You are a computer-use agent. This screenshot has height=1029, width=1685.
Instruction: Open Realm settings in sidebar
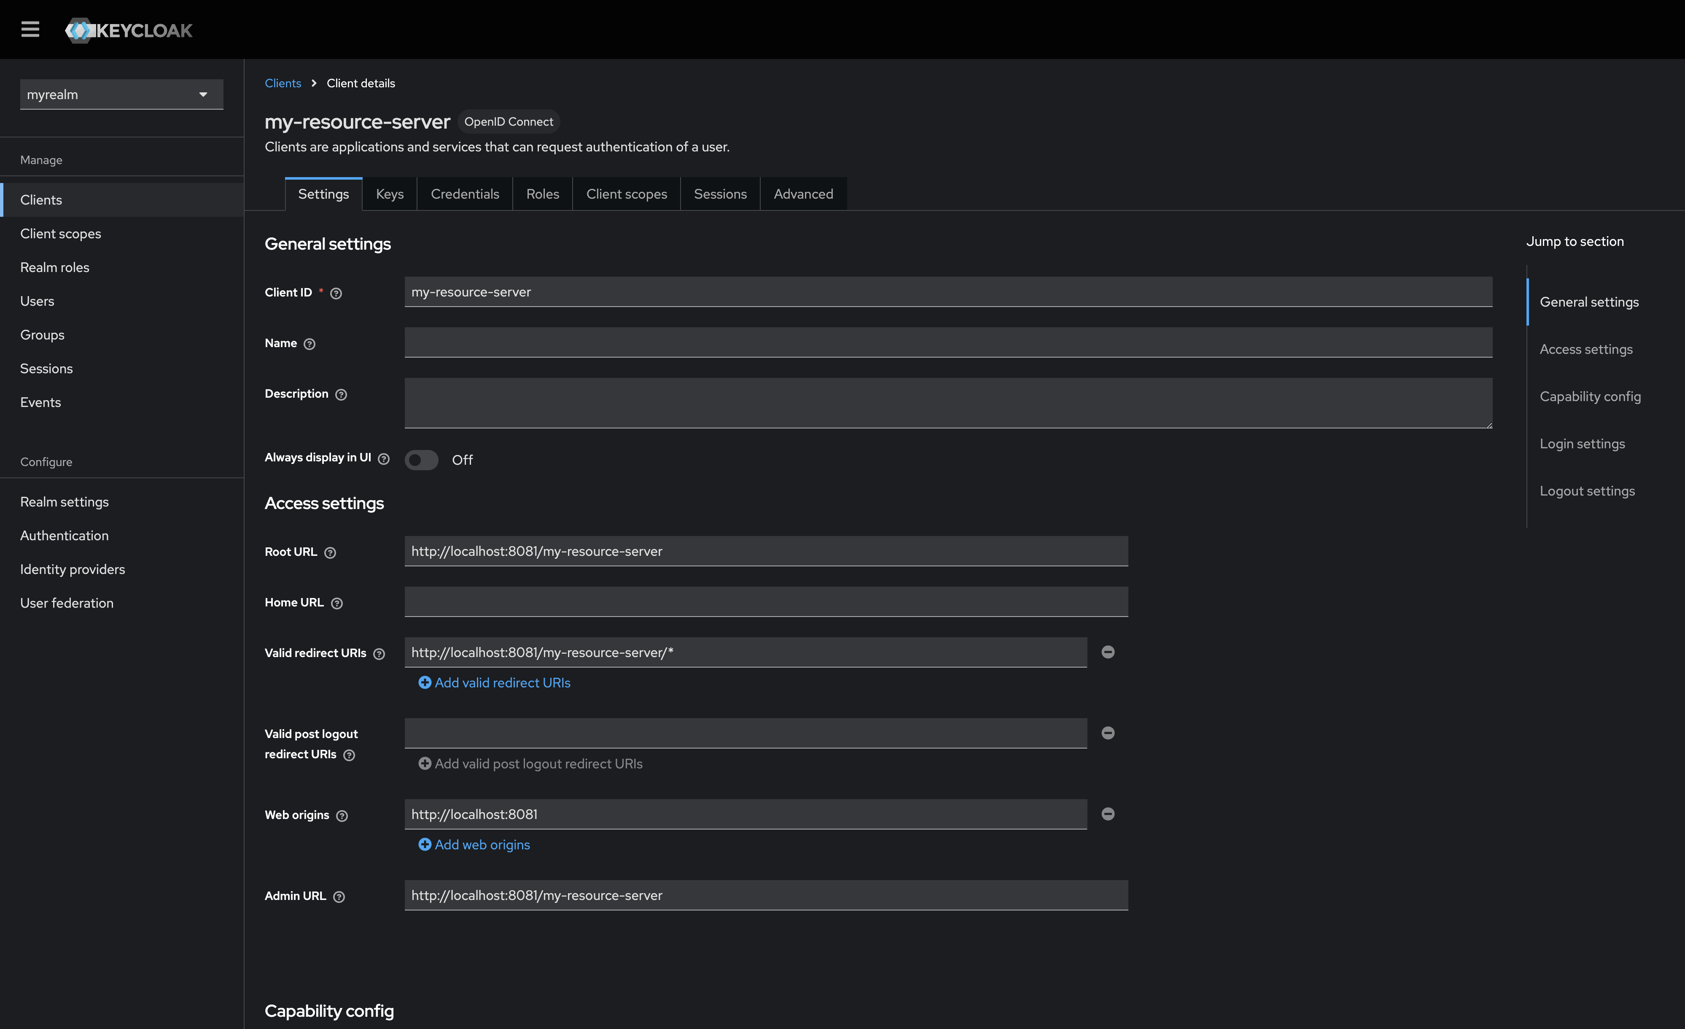pos(122,502)
